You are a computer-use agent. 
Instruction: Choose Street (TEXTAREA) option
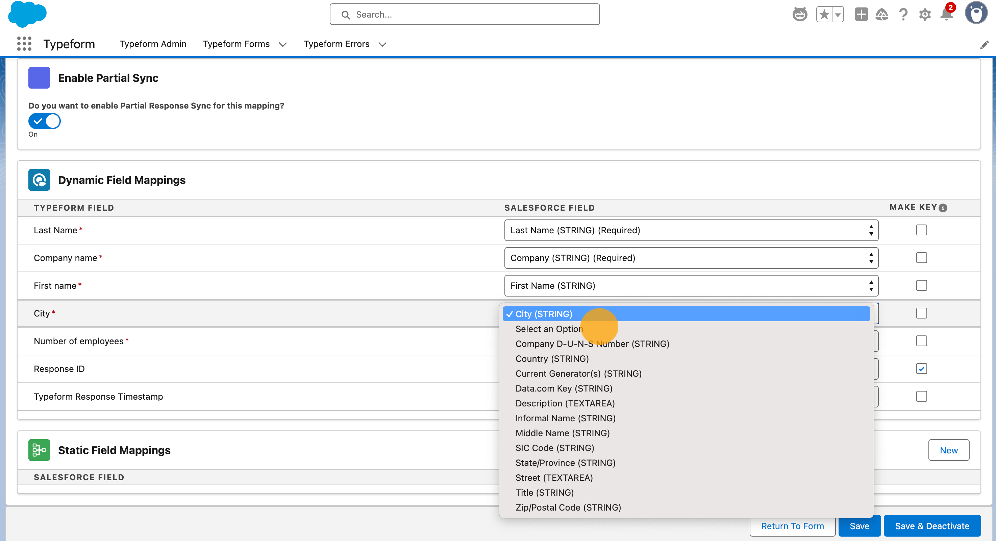[x=686, y=478]
